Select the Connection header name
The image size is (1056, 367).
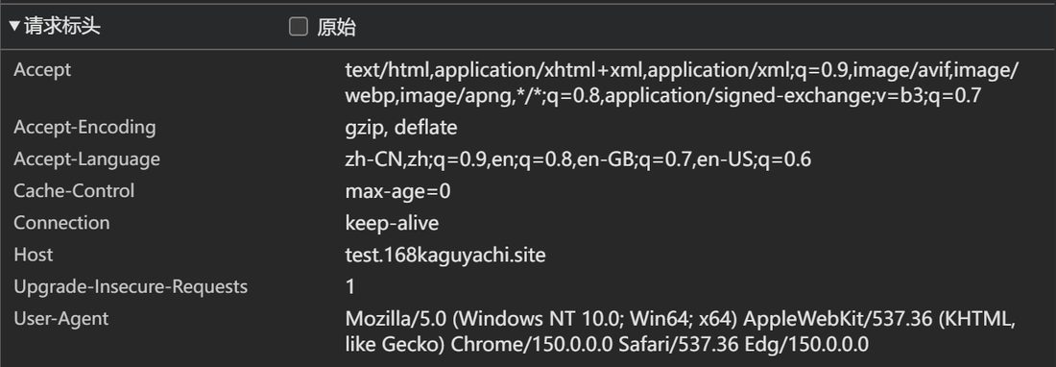(x=61, y=223)
